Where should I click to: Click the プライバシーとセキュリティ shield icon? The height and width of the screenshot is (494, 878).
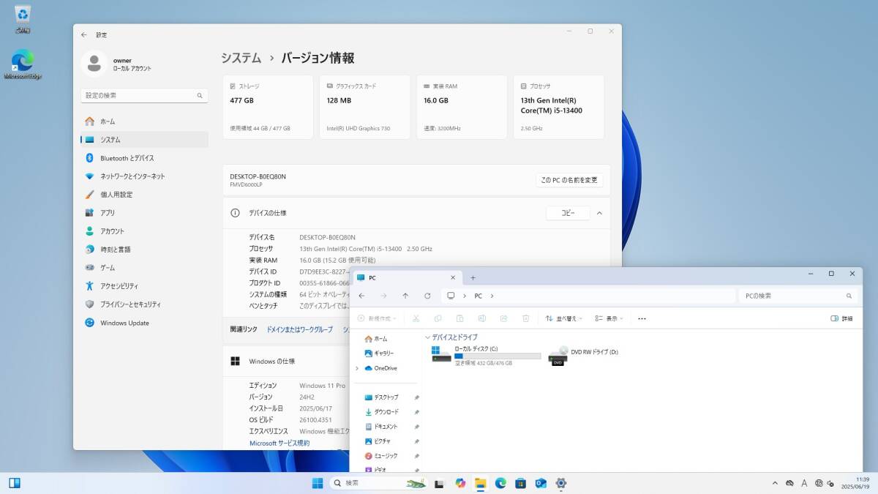coord(89,304)
